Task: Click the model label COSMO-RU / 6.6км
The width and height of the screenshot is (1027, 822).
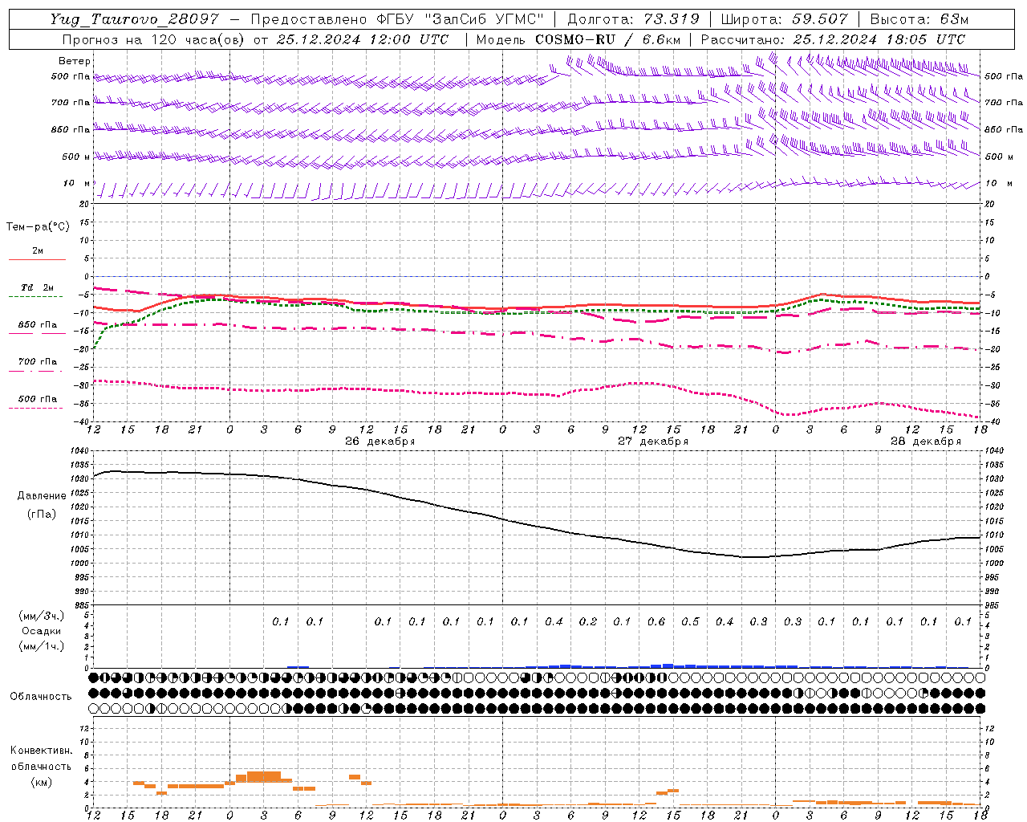Action: point(607,39)
